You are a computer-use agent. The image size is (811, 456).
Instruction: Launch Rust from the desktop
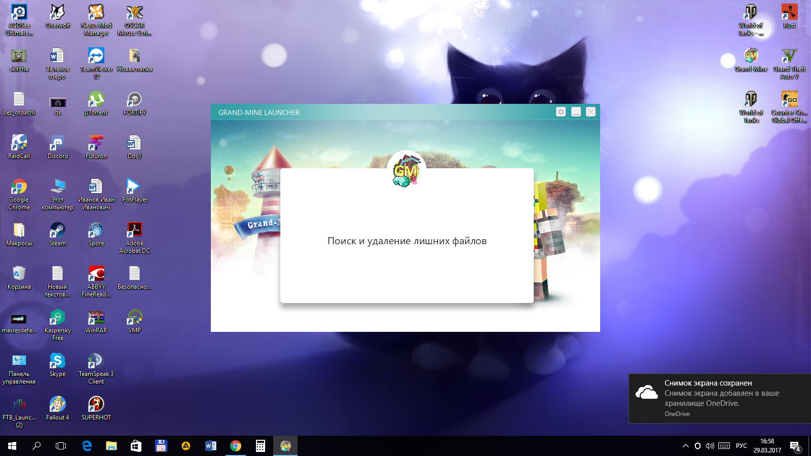pos(790,16)
